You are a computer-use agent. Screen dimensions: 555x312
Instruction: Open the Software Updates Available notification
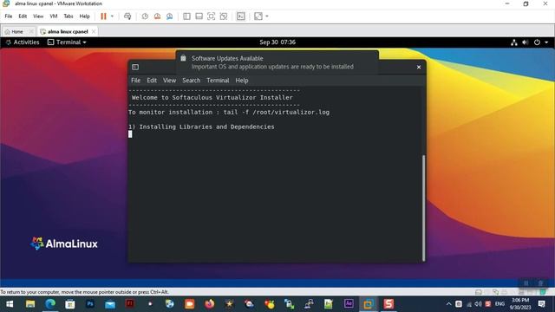click(x=277, y=62)
